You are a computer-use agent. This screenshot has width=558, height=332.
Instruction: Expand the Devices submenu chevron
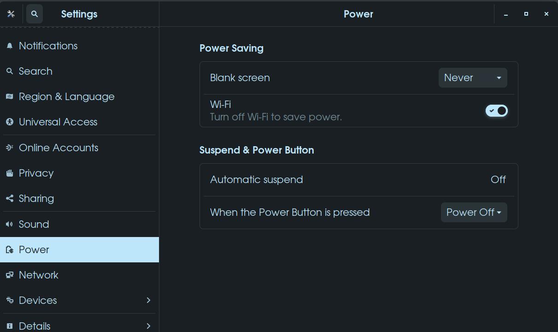click(148, 300)
